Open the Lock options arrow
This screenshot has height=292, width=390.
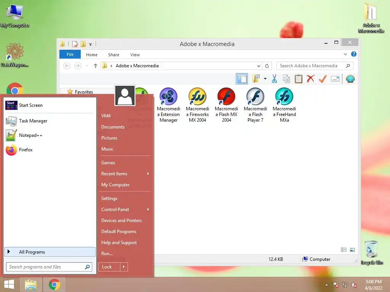coord(124,267)
